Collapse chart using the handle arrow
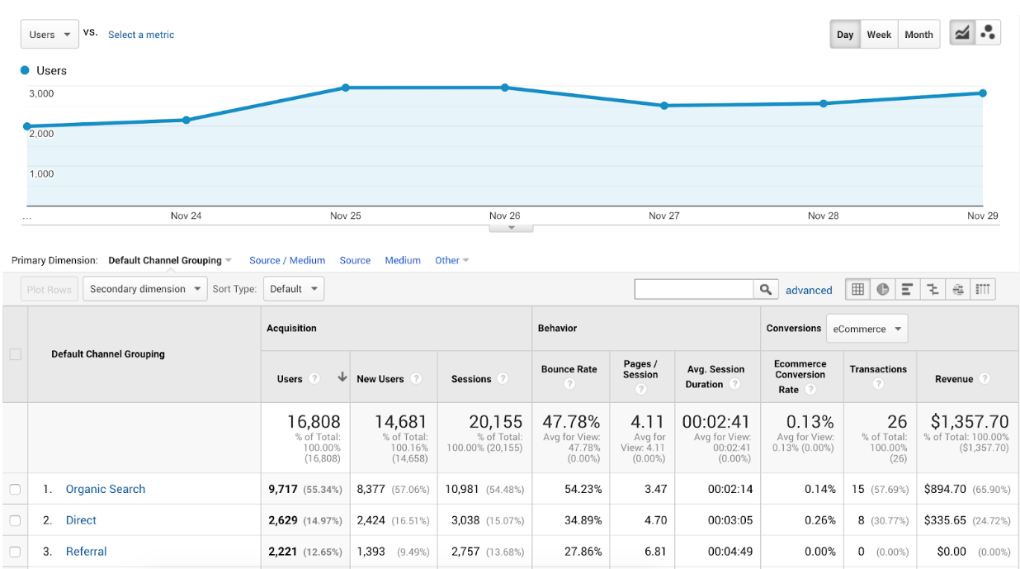The height and width of the screenshot is (569, 1020). tap(511, 227)
